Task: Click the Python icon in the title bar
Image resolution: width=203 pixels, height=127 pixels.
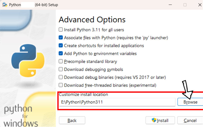Action: point(4,5)
